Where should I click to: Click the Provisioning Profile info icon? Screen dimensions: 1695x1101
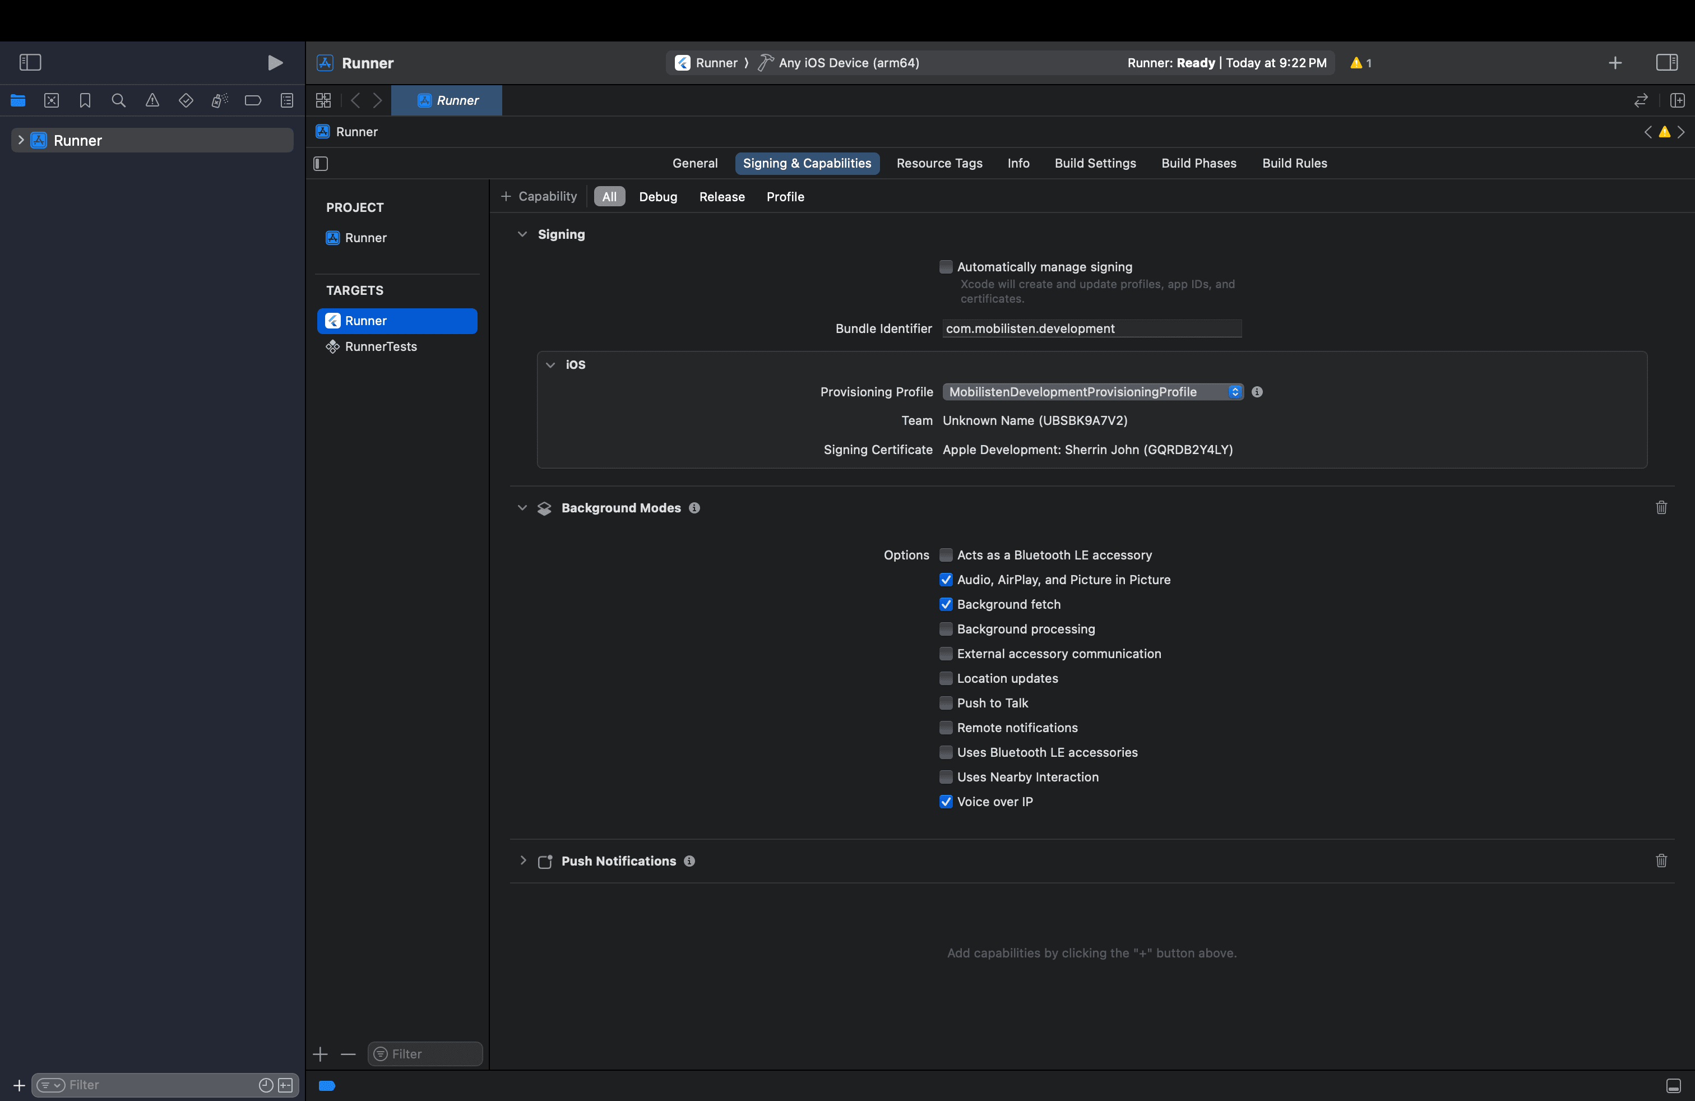pyautogui.click(x=1257, y=392)
